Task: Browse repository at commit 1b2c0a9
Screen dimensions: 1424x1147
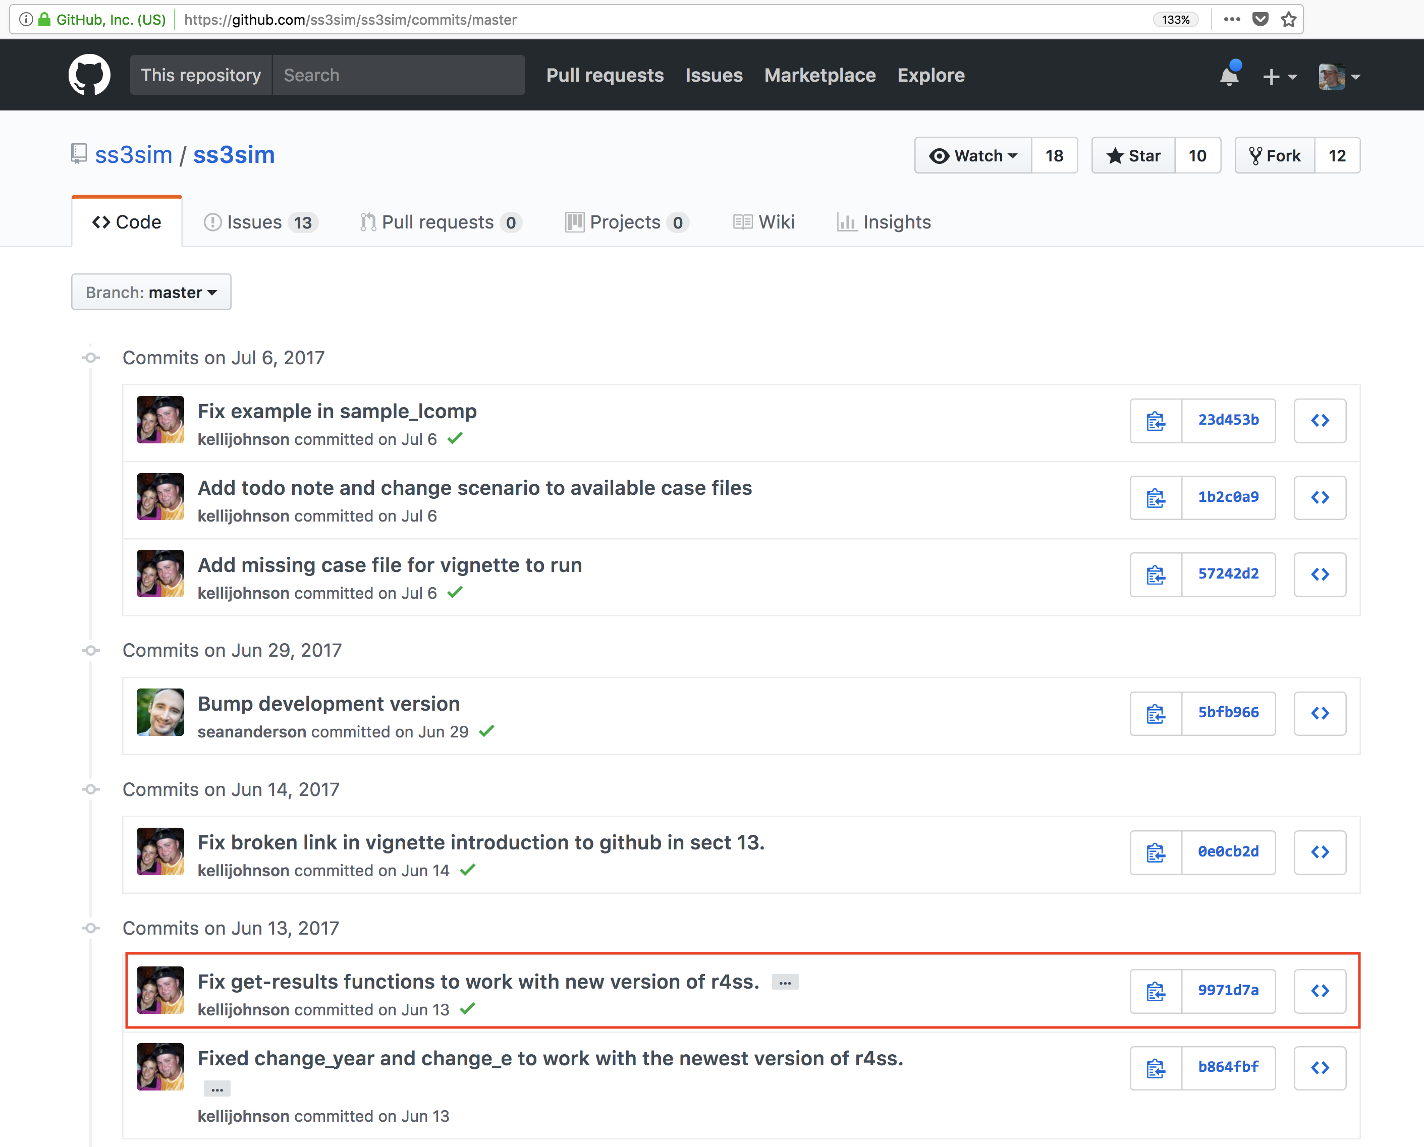Action: tap(1320, 497)
